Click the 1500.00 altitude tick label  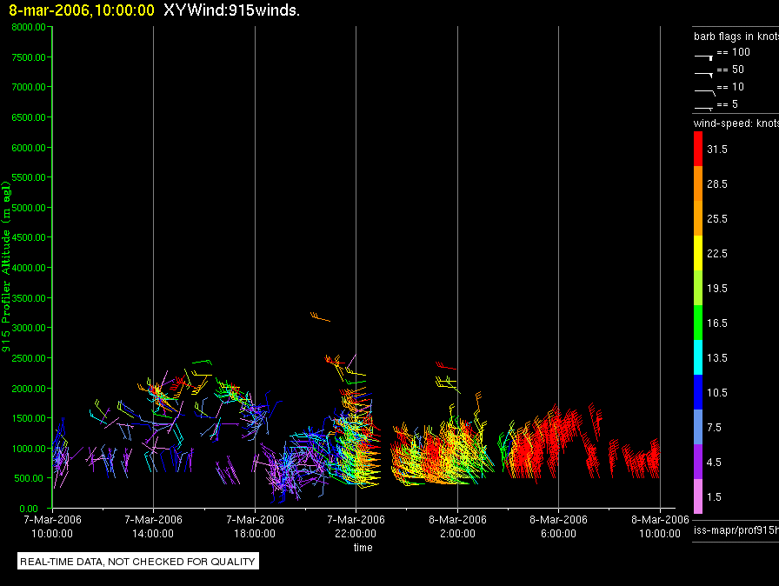tap(29, 418)
